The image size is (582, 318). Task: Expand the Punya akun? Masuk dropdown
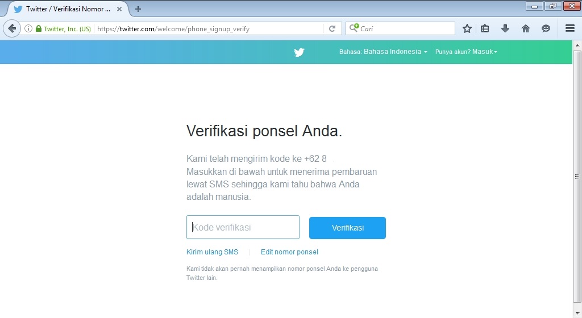point(466,52)
